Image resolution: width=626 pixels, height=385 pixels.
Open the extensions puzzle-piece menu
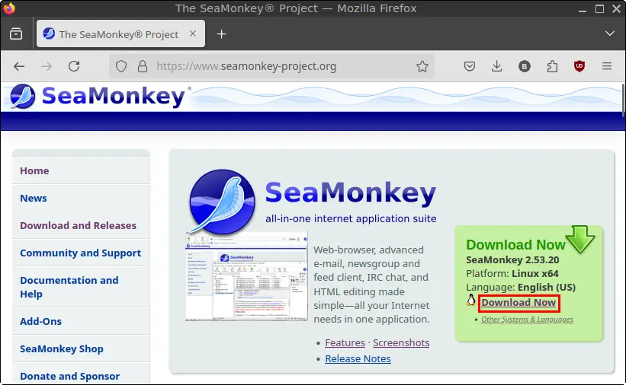[x=552, y=66]
